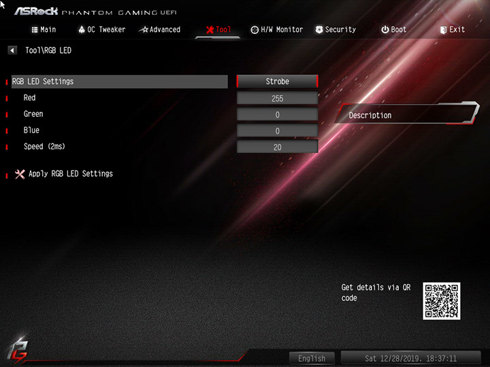Edit the Blue value field
Viewport: 490px width, 367px height.
[x=277, y=130]
